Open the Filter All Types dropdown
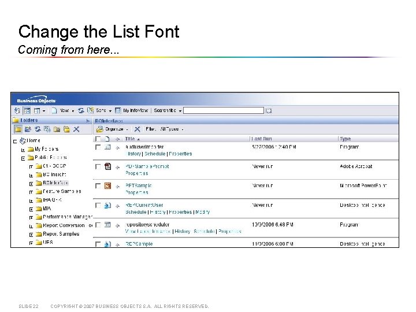Screen dimensions: 416x312 (x=183, y=129)
